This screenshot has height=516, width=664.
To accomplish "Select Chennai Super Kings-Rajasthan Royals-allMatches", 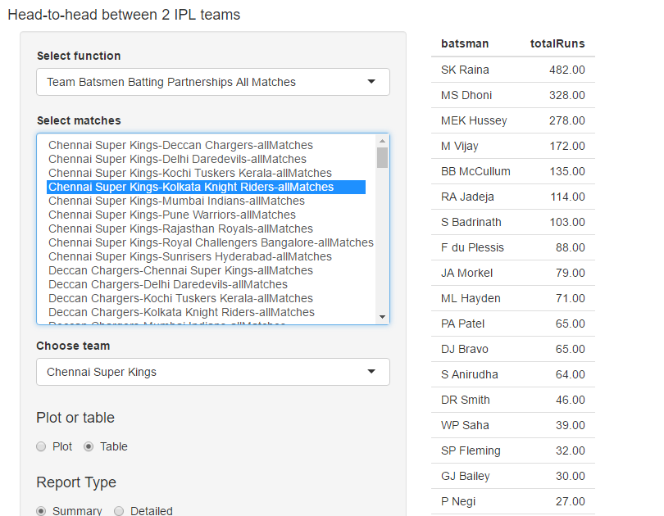I will coord(180,229).
